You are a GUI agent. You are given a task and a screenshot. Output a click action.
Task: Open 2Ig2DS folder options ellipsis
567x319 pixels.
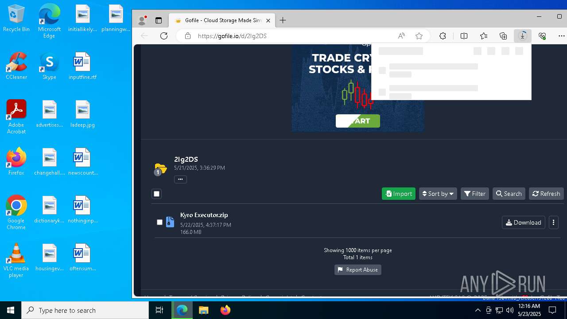[180, 179]
